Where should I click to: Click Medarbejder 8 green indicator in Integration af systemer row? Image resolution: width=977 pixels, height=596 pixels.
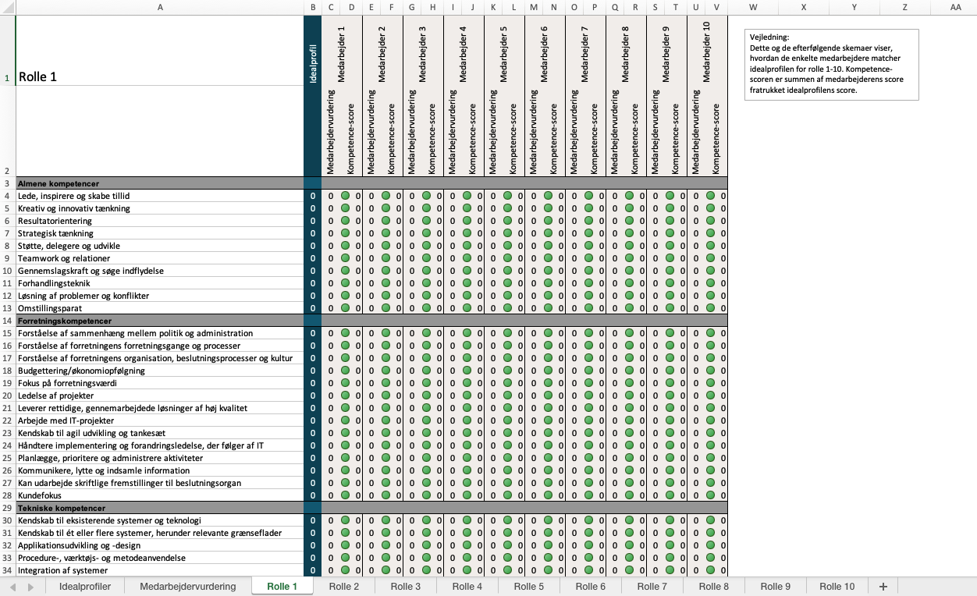(629, 570)
